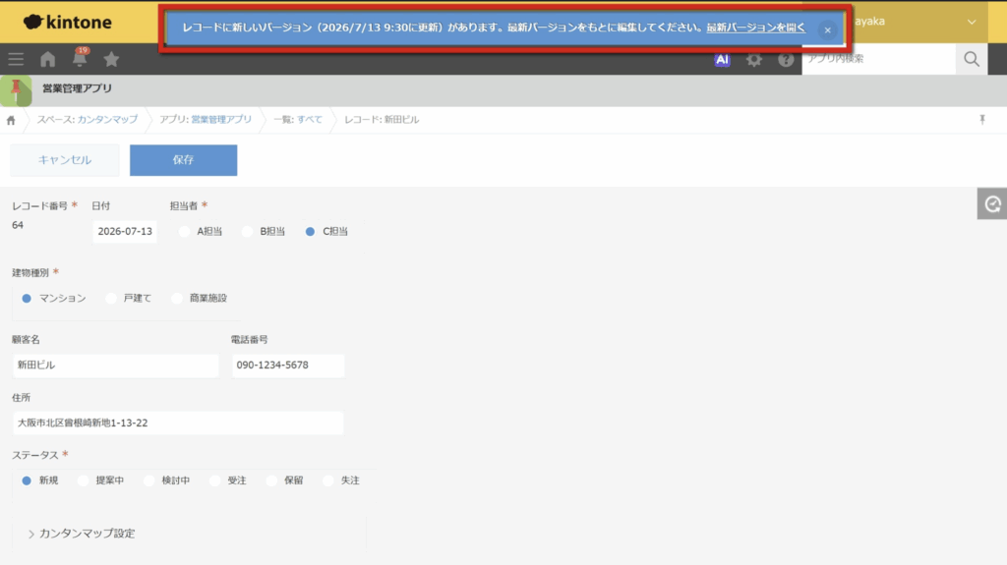1007x565 pixels.
Task: Open the hamburger menu icon
Action: (16, 59)
